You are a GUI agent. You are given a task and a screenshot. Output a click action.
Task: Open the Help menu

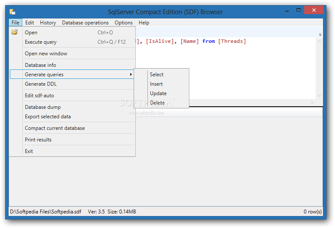coord(144,23)
